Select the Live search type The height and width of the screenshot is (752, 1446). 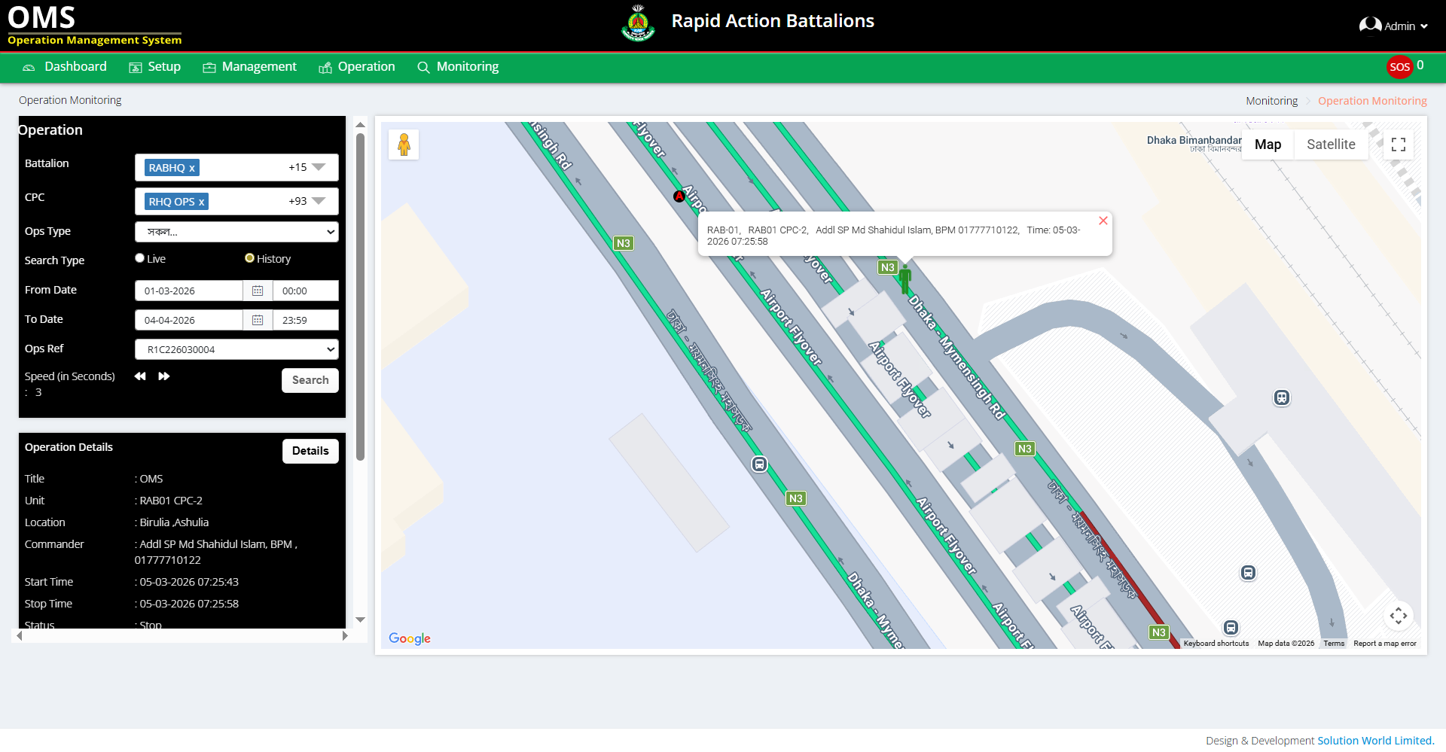140,258
